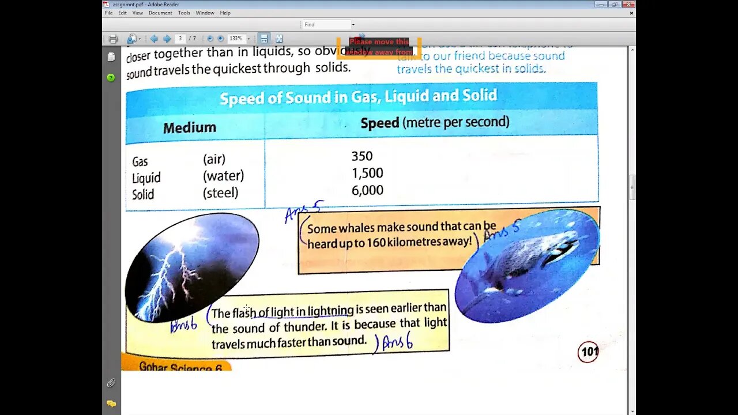Expand the collaborate dropdown arrow

140,39
